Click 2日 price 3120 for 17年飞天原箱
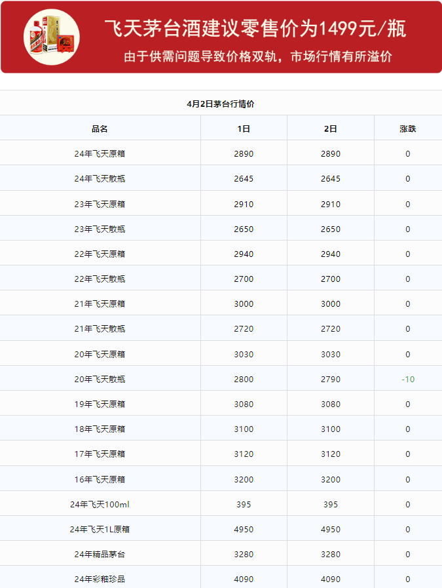Screen dimensions: 442x588 point(331,454)
